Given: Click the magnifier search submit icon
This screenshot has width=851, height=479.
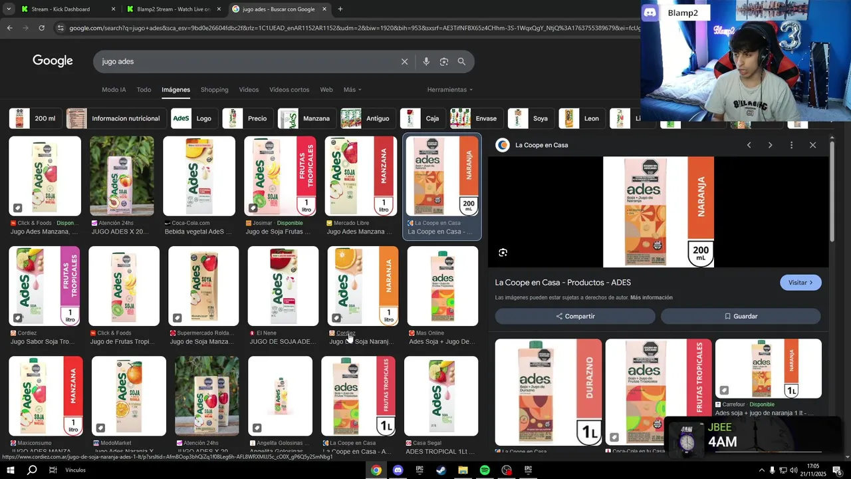Looking at the screenshot, I should [461, 62].
